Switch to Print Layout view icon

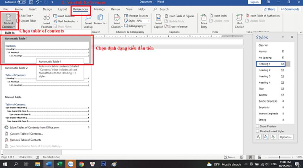(251, 157)
